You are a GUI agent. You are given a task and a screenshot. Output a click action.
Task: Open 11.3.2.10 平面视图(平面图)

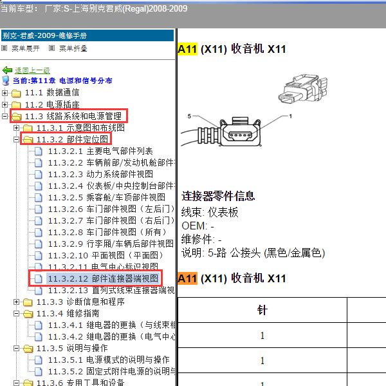(x=106, y=256)
